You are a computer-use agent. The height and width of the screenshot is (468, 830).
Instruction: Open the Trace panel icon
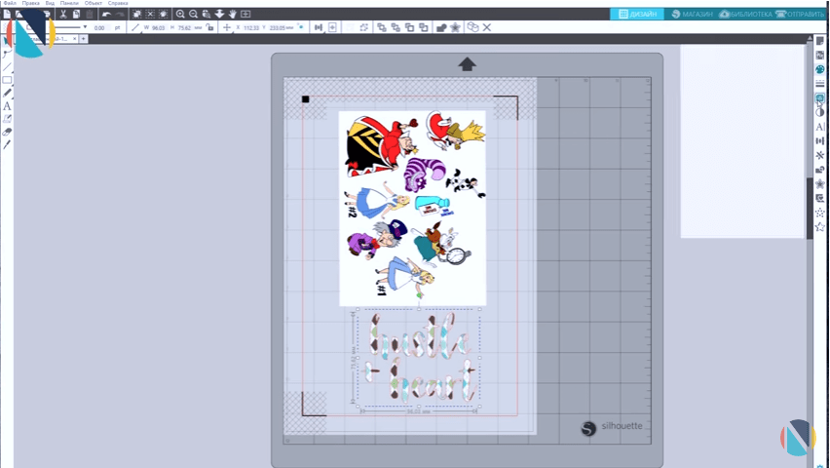coord(820,198)
